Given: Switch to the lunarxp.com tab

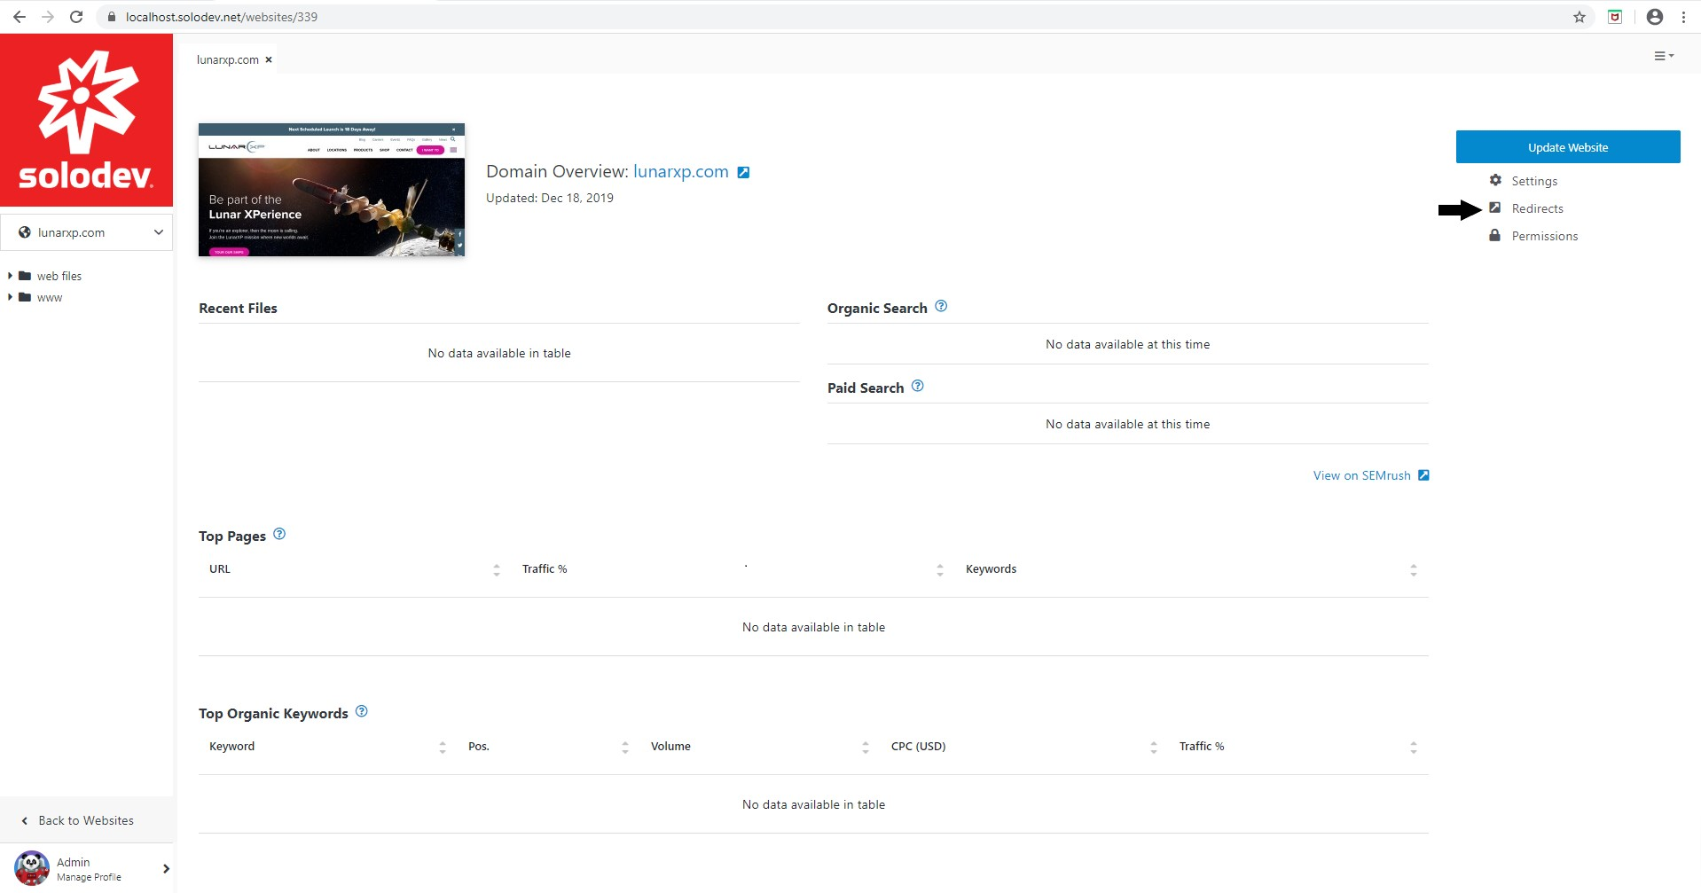Looking at the screenshot, I should coord(228,59).
